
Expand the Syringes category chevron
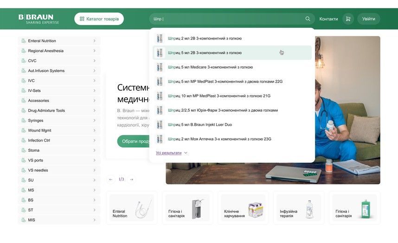(94, 121)
